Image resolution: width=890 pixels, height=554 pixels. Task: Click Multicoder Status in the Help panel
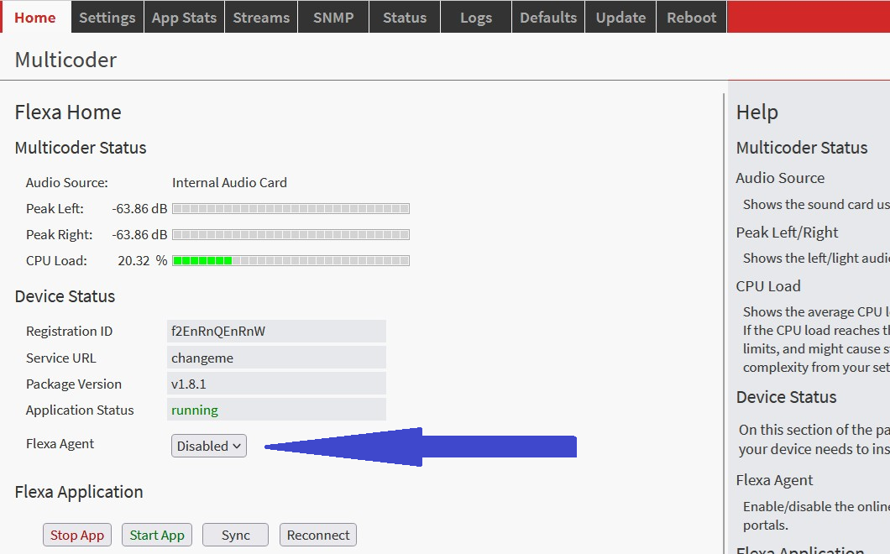[x=802, y=148]
